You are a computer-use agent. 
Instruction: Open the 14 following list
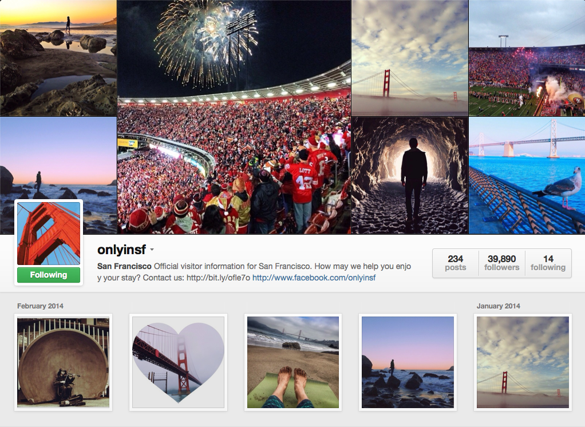pos(548,263)
